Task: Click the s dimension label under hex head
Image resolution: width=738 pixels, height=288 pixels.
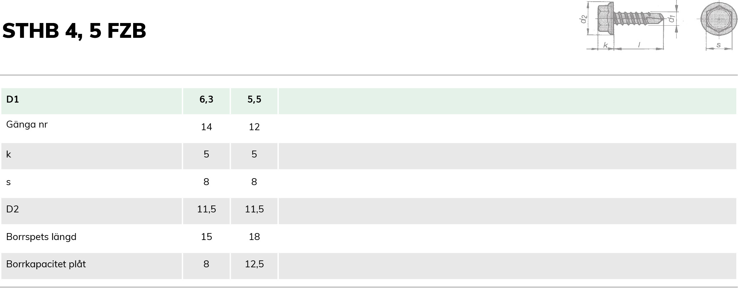Action: 719,45
